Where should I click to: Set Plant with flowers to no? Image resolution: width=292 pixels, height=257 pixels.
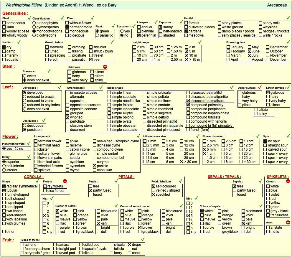17,149
